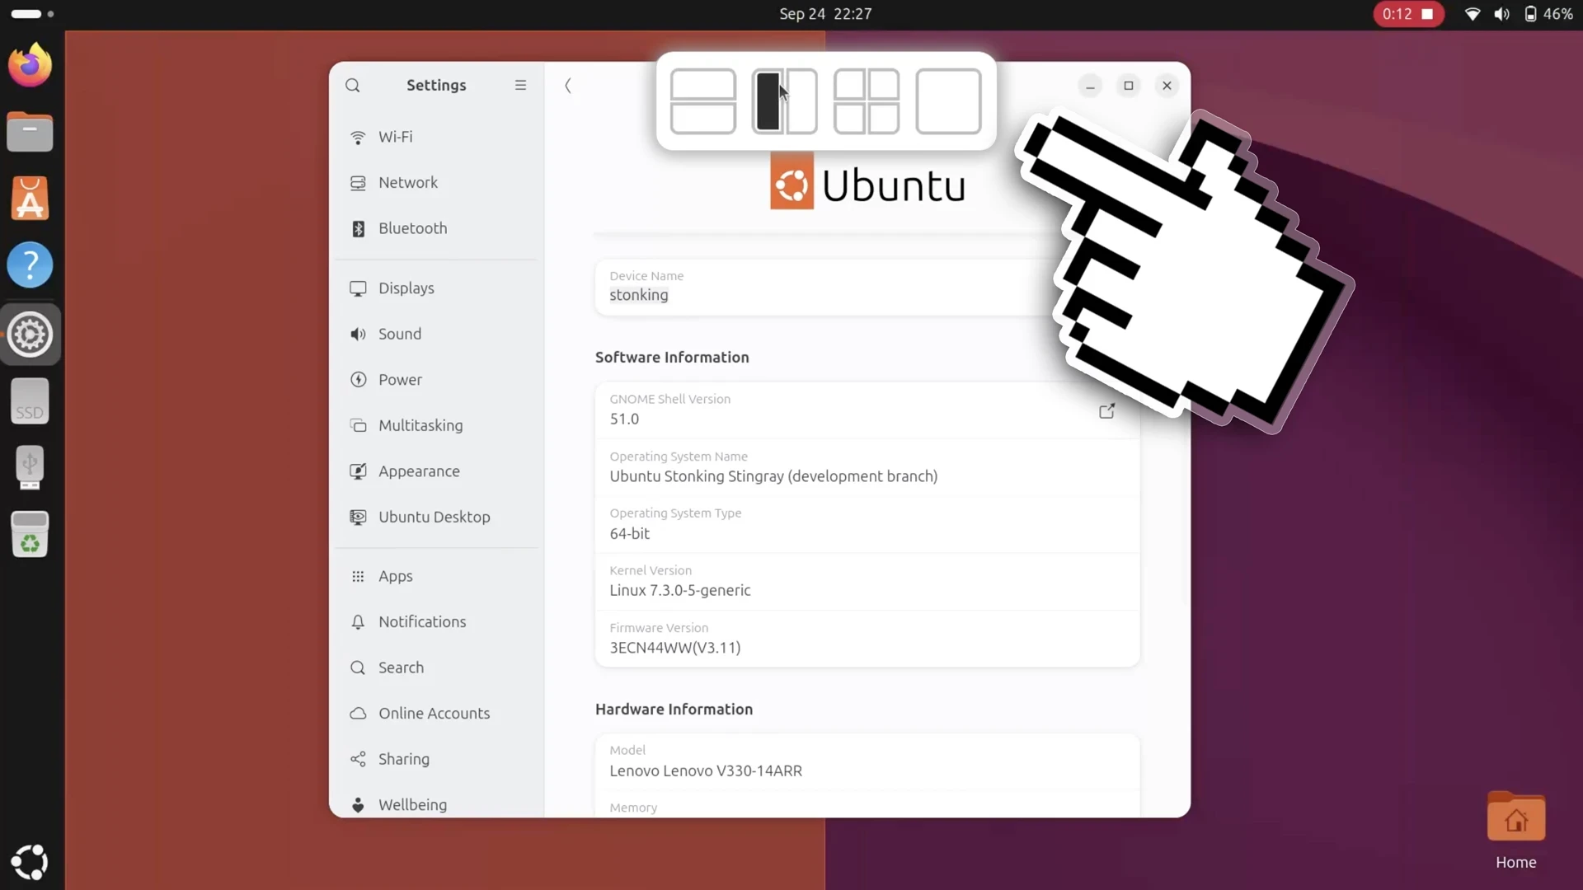Select left-half tiling layout
This screenshot has width=1583, height=890.
(768, 101)
